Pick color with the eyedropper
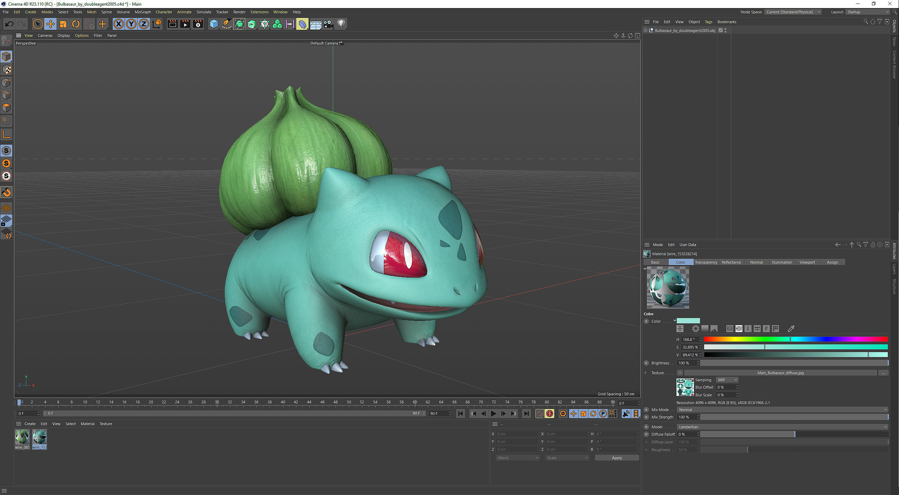This screenshot has height=495, width=899. click(791, 329)
